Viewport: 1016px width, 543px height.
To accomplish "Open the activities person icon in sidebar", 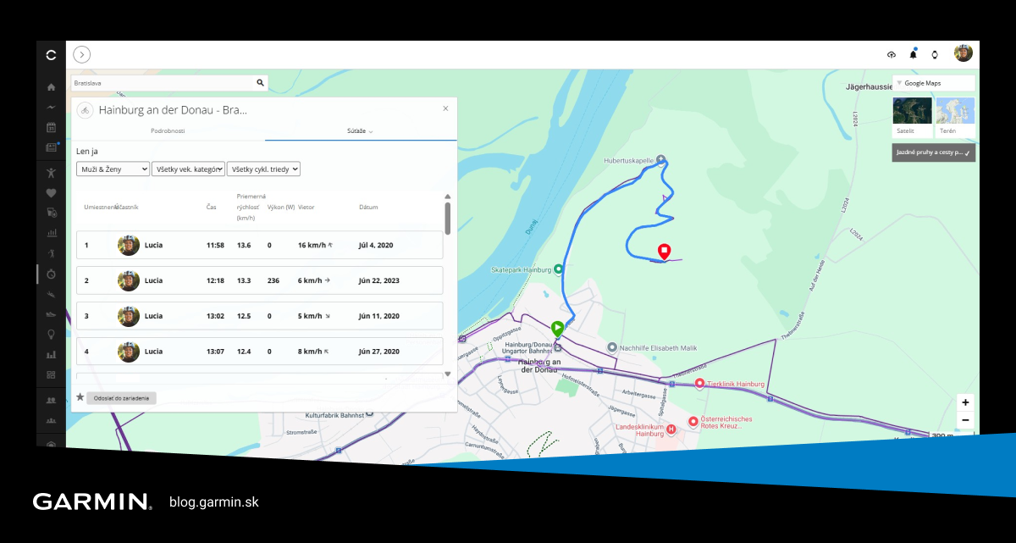I will (x=51, y=172).
